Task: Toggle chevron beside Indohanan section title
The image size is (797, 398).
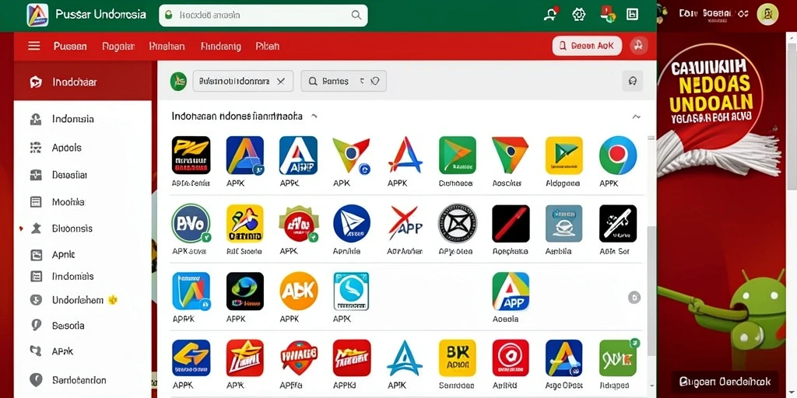Action: pos(314,117)
